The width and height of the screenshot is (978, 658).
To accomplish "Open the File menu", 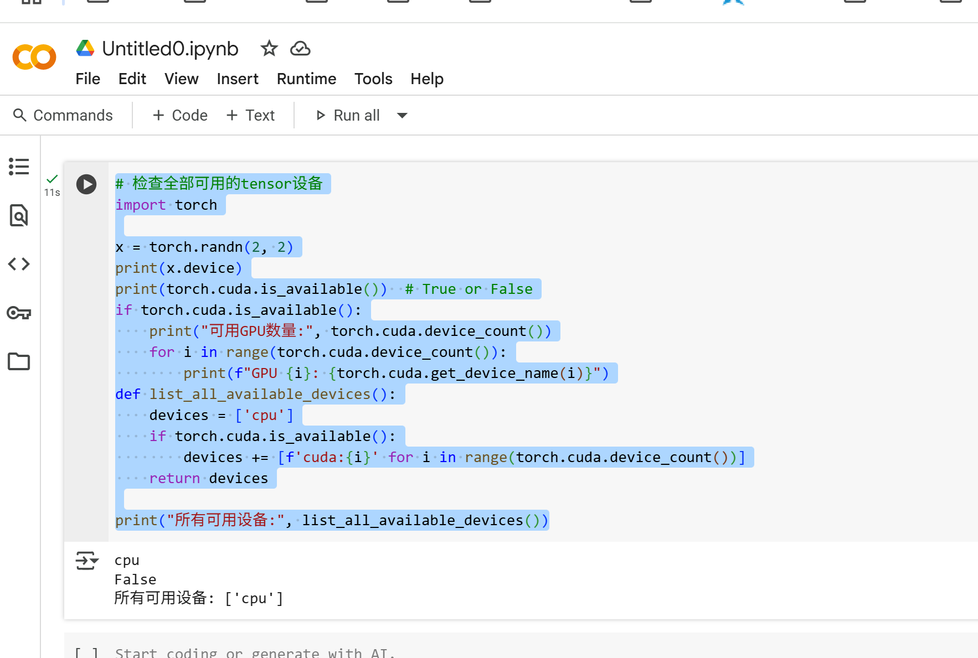I will (x=88, y=79).
